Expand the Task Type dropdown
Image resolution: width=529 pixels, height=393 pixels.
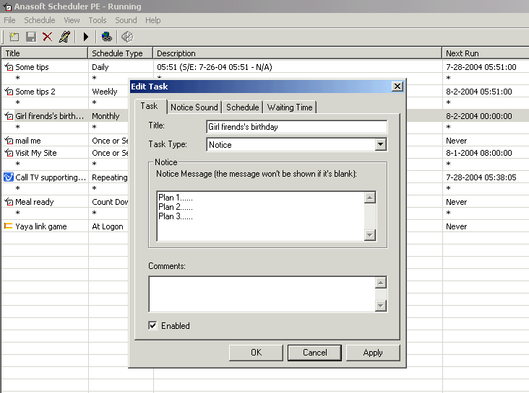click(381, 145)
